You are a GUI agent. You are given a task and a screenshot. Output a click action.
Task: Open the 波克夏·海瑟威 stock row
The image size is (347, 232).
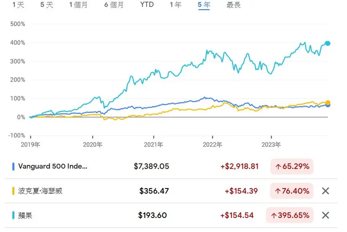[x=171, y=191]
